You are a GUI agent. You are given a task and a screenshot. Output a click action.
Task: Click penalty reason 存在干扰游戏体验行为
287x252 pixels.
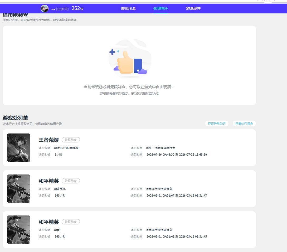(x=160, y=148)
